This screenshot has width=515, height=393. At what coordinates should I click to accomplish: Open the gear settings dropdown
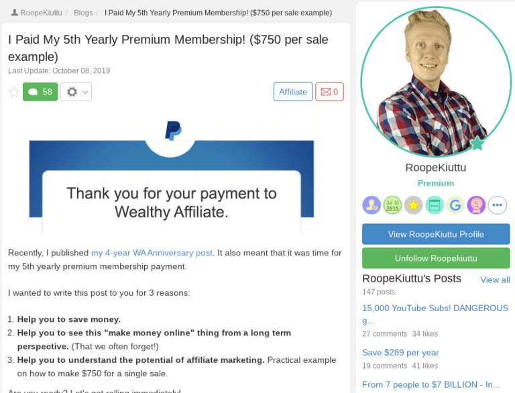coord(76,92)
